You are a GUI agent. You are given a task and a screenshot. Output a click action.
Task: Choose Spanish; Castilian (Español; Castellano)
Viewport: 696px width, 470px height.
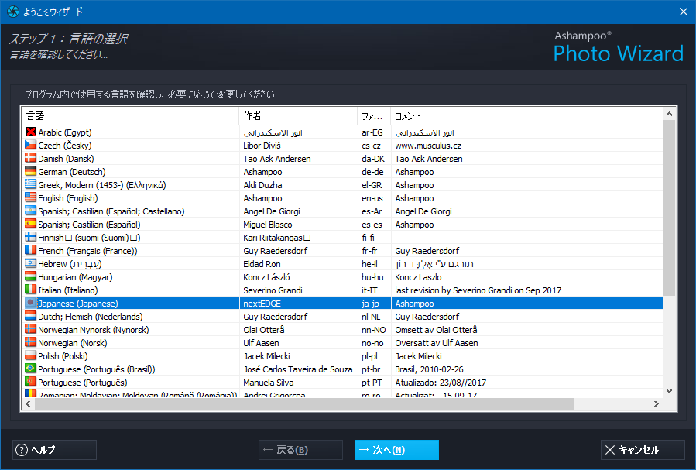pos(342,211)
